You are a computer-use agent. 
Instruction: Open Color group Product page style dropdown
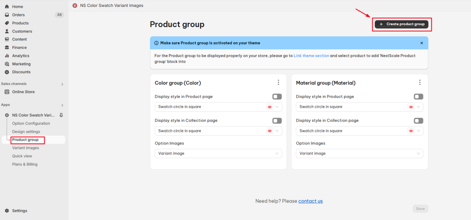click(218, 107)
